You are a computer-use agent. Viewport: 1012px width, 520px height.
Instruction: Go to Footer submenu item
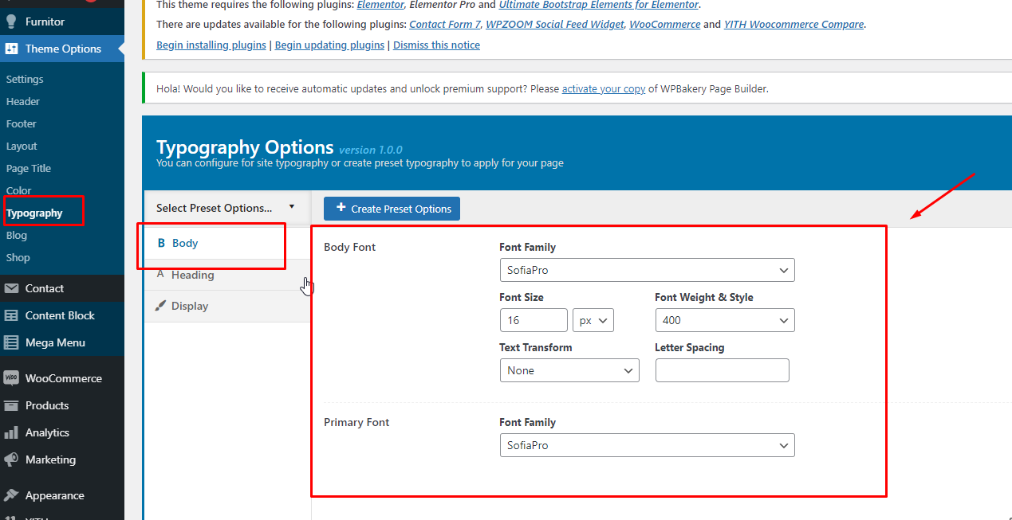coord(22,124)
